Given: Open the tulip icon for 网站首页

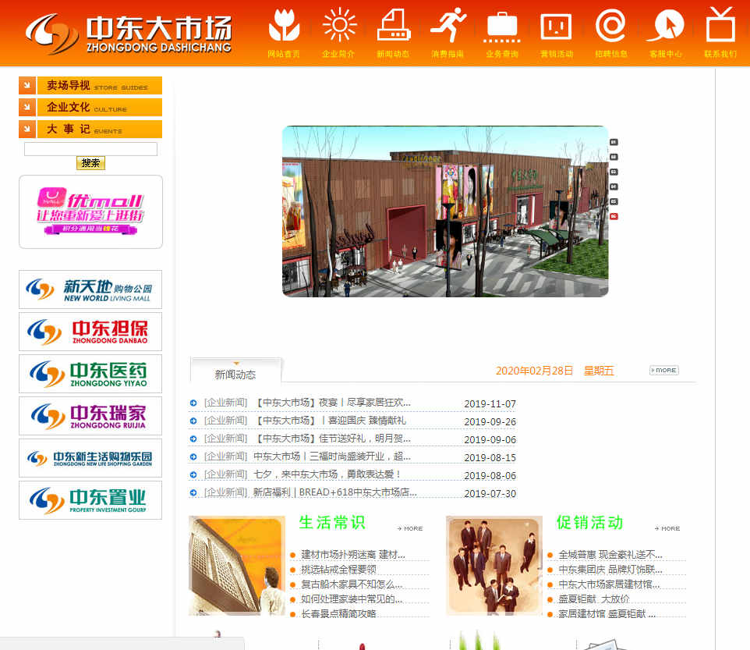Looking at the screenshot, I should pos(284,26).
